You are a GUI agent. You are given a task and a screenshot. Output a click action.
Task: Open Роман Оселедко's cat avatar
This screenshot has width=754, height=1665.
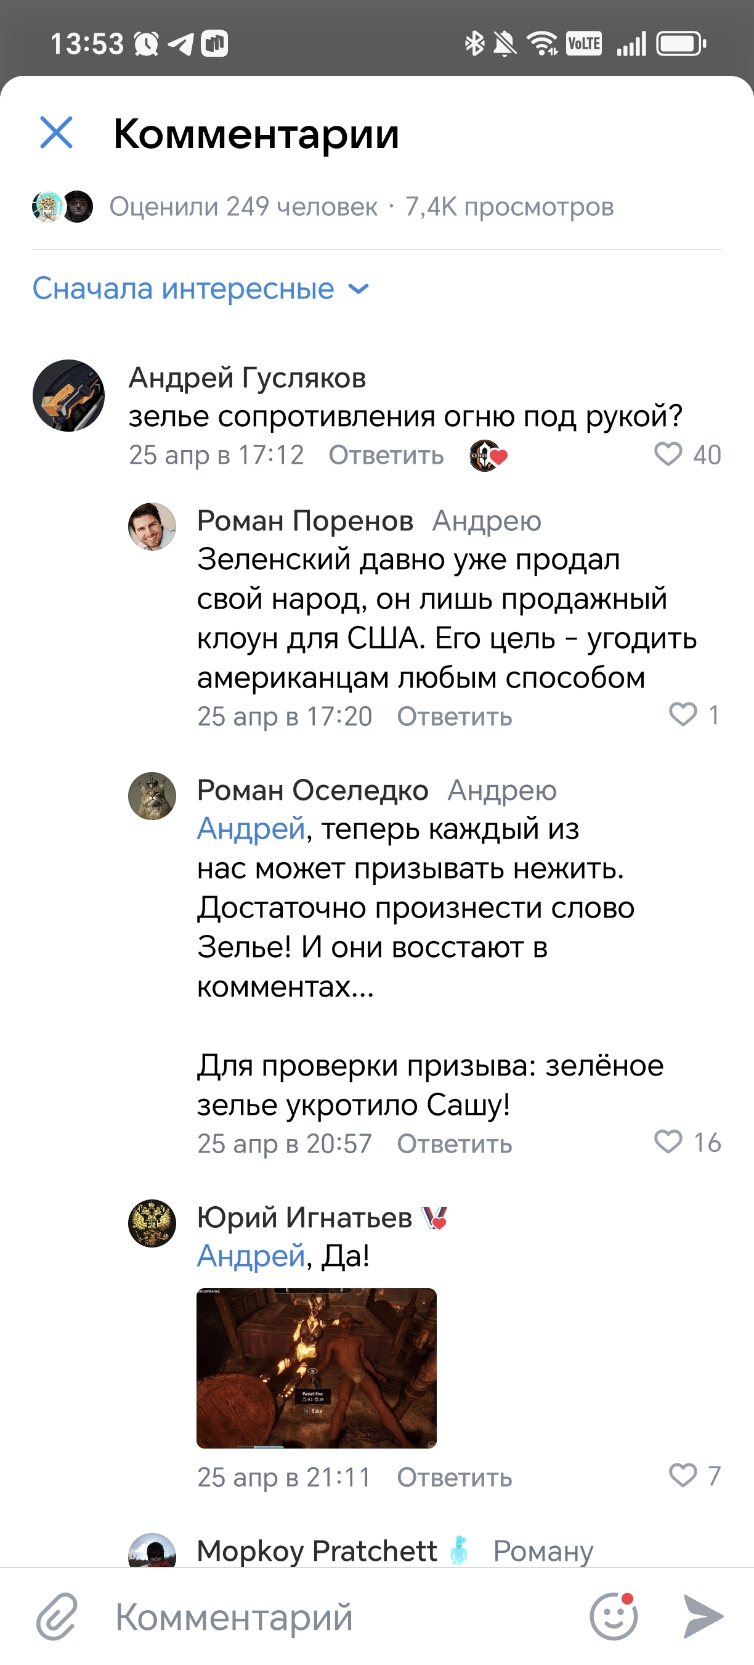pyautogui.click(x=152, y=796)
